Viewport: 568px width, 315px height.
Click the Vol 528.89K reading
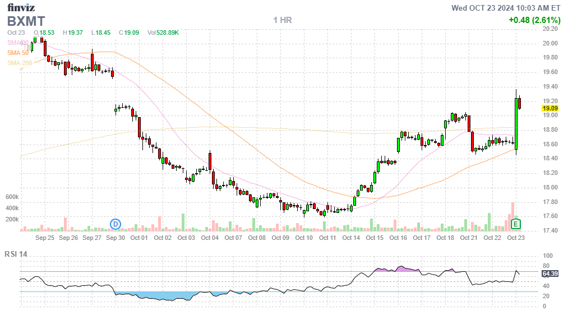point(163,33)
